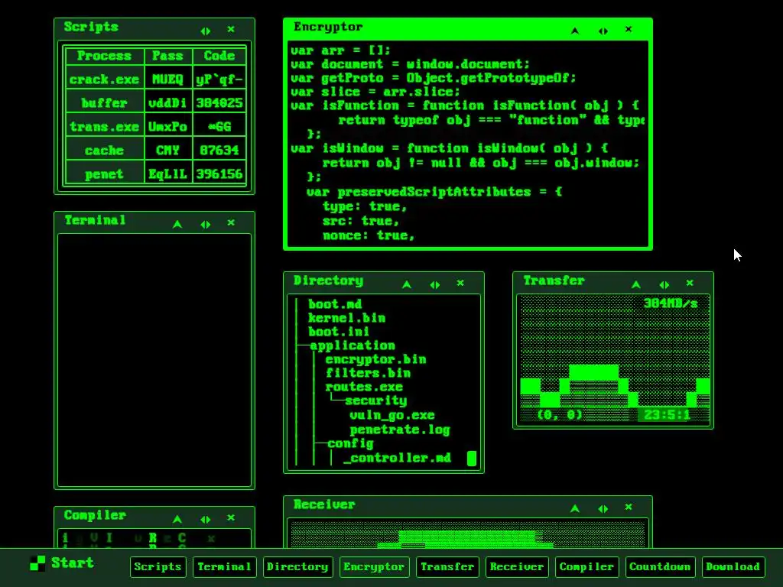Viewport: 783px width, 587px height.
Task: Select _controller.md in Directory tree
Action: pyautogui.click(x=397, y=458)
